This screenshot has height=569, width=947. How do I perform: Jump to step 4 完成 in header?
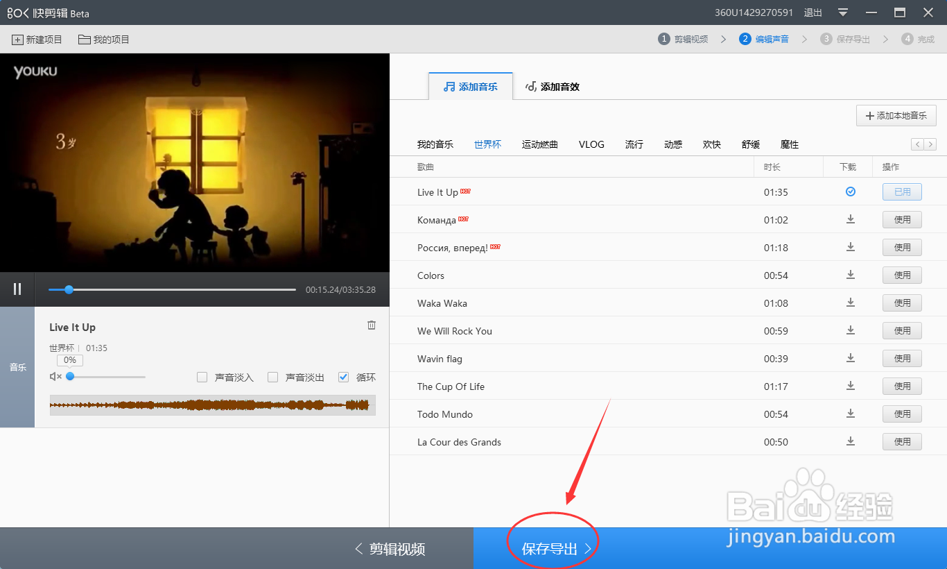(918, 40)
